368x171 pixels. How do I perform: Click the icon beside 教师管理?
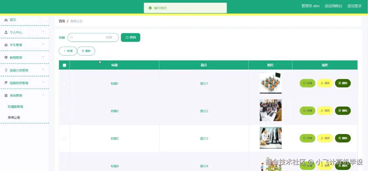6,58
